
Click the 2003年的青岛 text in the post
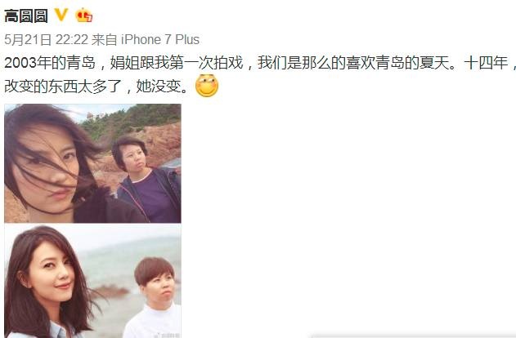click(x=50, y=63)
